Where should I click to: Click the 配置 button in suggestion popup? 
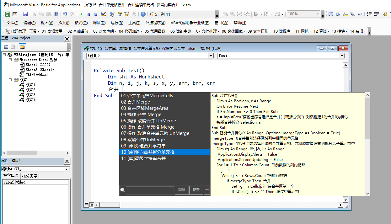coord(196,190)
